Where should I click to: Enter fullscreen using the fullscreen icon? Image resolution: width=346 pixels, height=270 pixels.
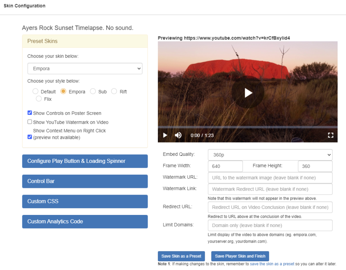tap(330, 135)
